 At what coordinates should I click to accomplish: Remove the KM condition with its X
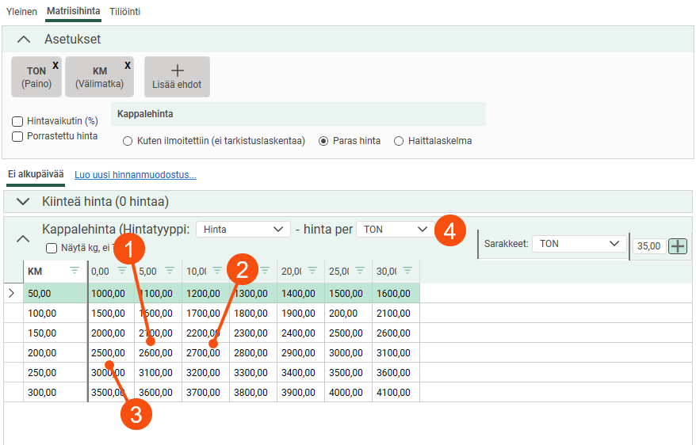[x=128, y=65]
